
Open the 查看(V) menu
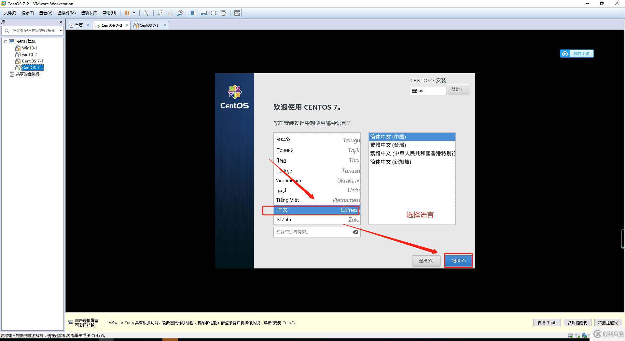tap(46, 13)
